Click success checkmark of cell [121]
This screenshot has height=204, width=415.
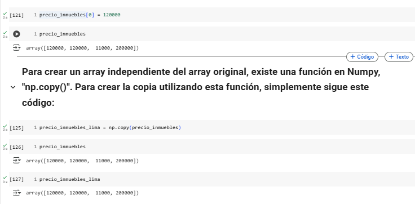(x=5, y=13)
